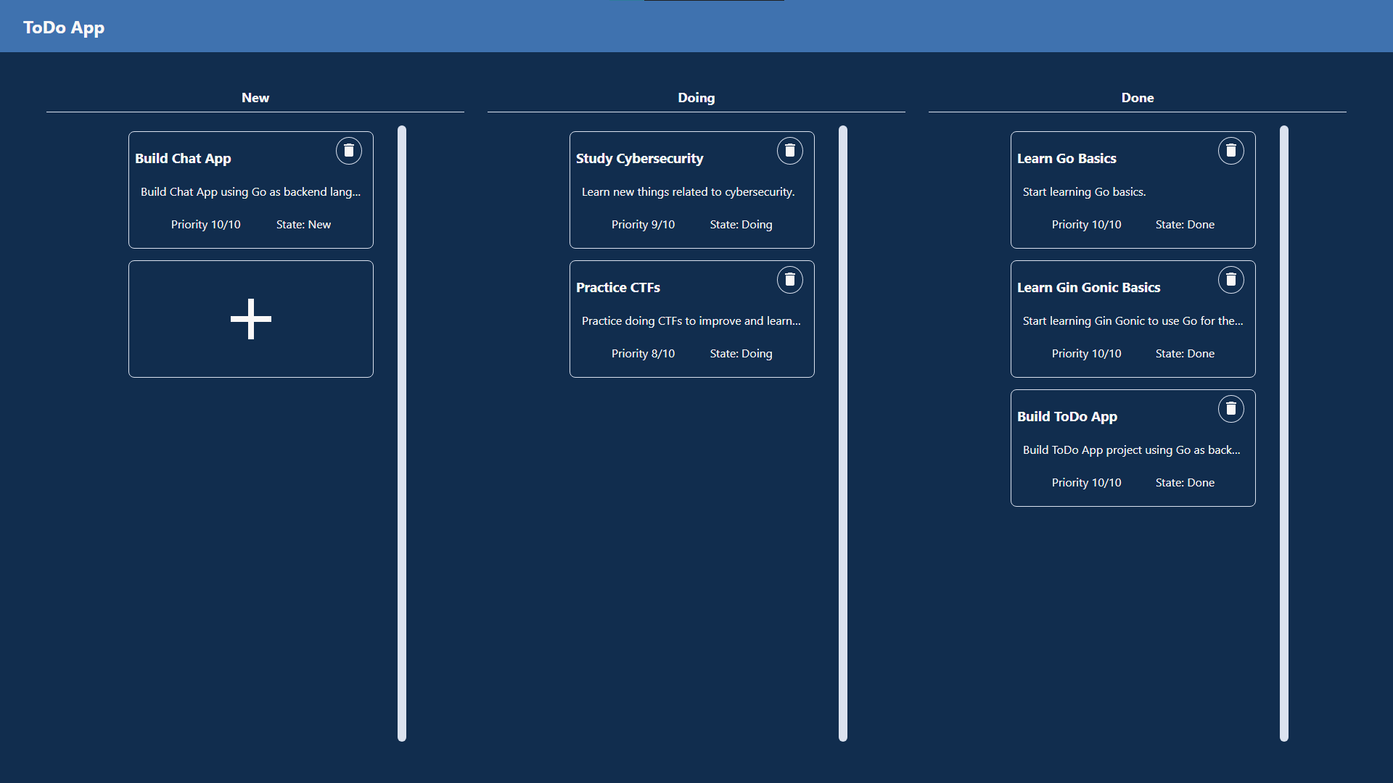Click 'State: Doing' on Study Cybersecurity card
Screen dimensions: 1393x783
click(x=741, y=224)
